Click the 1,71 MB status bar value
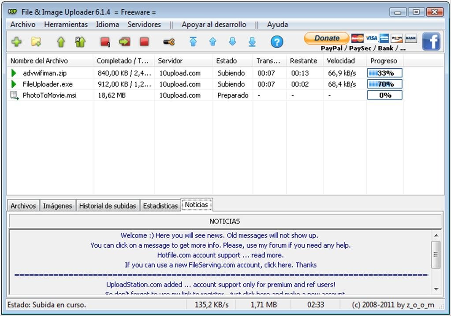The image size is (451, 316). 264,305
